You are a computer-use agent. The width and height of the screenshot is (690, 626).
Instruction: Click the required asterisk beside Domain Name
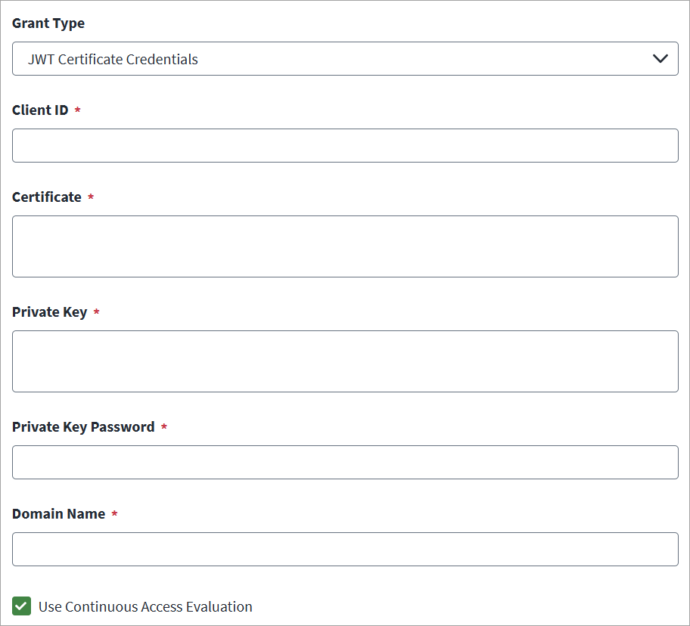(115, 514)
